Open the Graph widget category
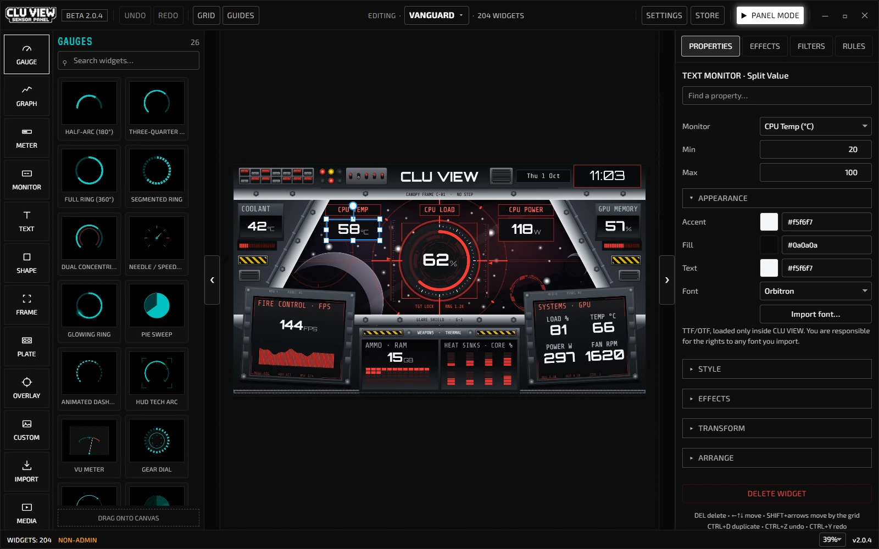The image size is (879, 549). click(x=26, y=96)
